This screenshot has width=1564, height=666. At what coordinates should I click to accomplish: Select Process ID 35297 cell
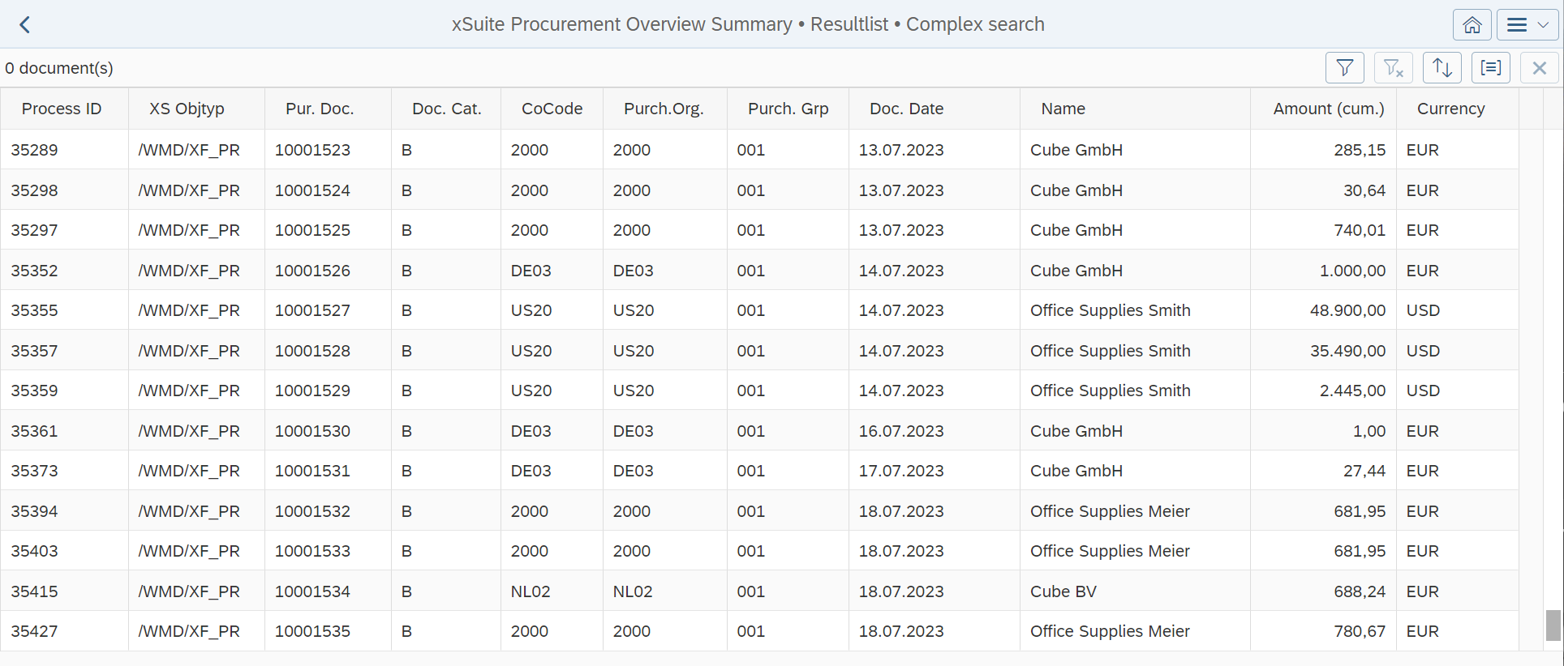pyautogui.click(x=64, y=230)
